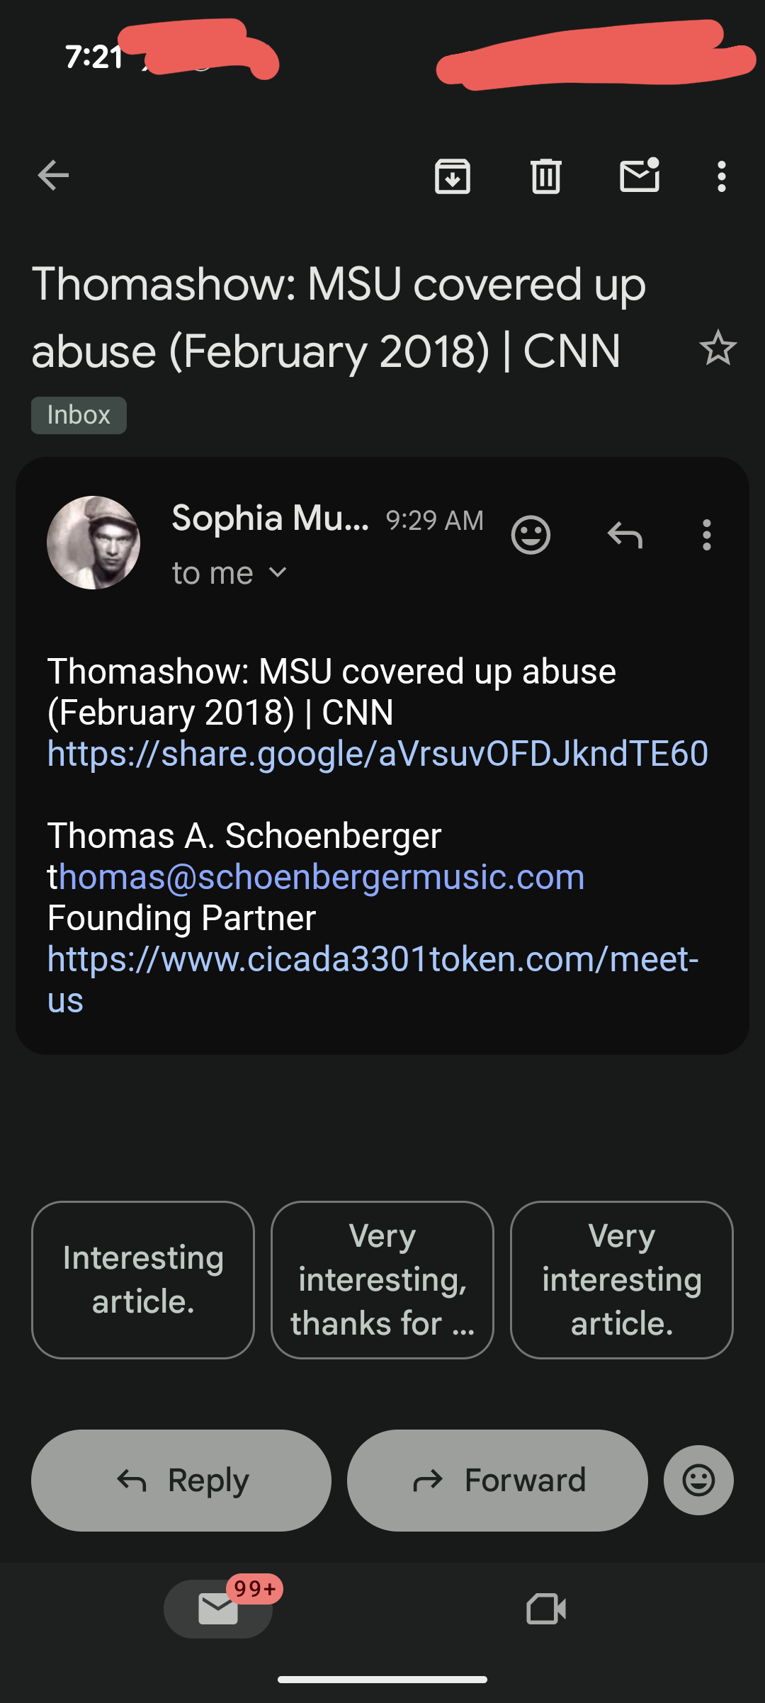The image size is (765, 1703).
Task: Switch to the Meet video tab
Action: pos(546,1609)
